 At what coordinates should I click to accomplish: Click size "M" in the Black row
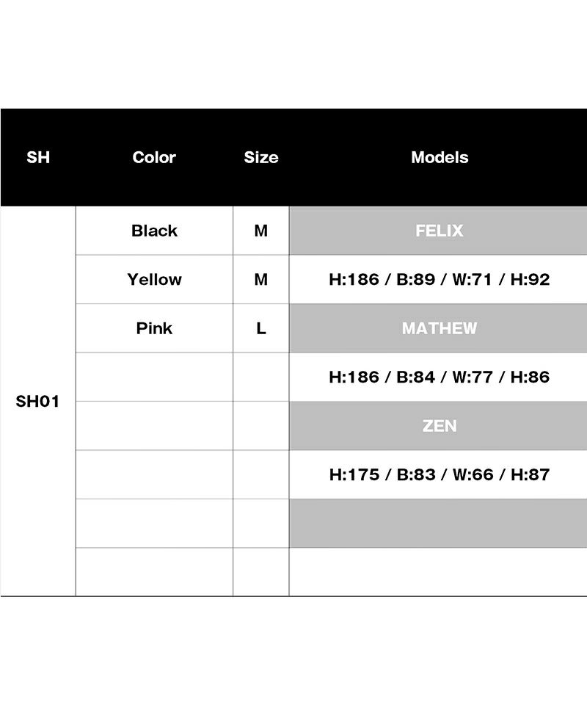click(261, 231)
